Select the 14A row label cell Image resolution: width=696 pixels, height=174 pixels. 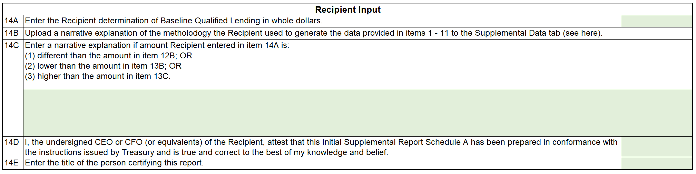coord(12,21)
